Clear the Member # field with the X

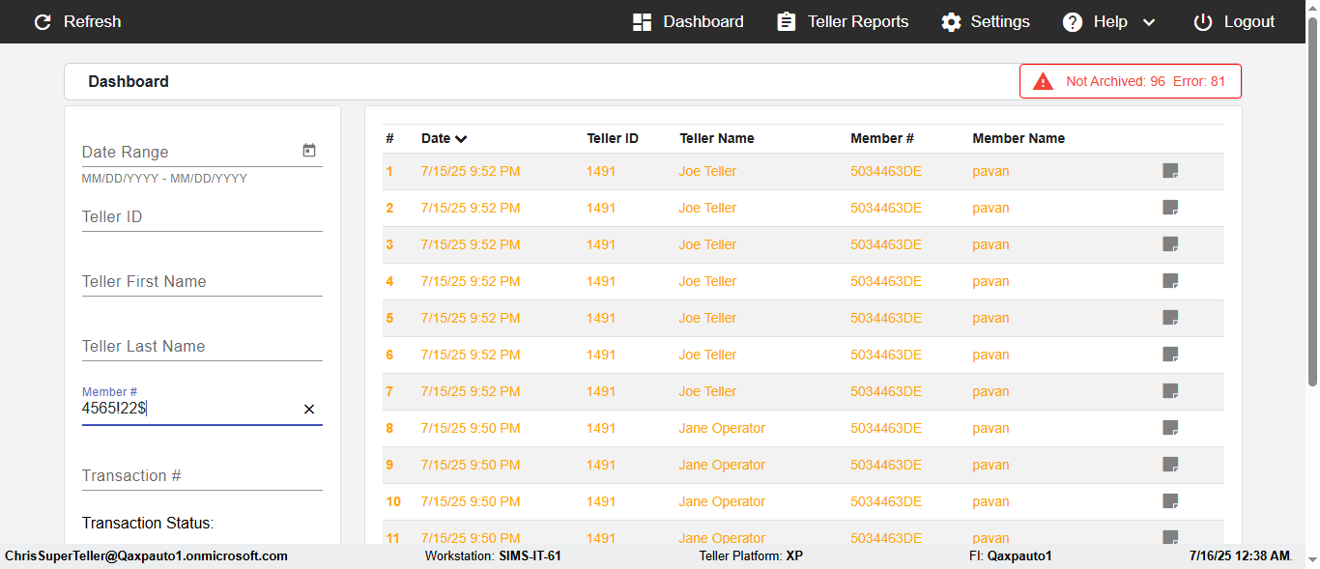click(x=309, y=409)
